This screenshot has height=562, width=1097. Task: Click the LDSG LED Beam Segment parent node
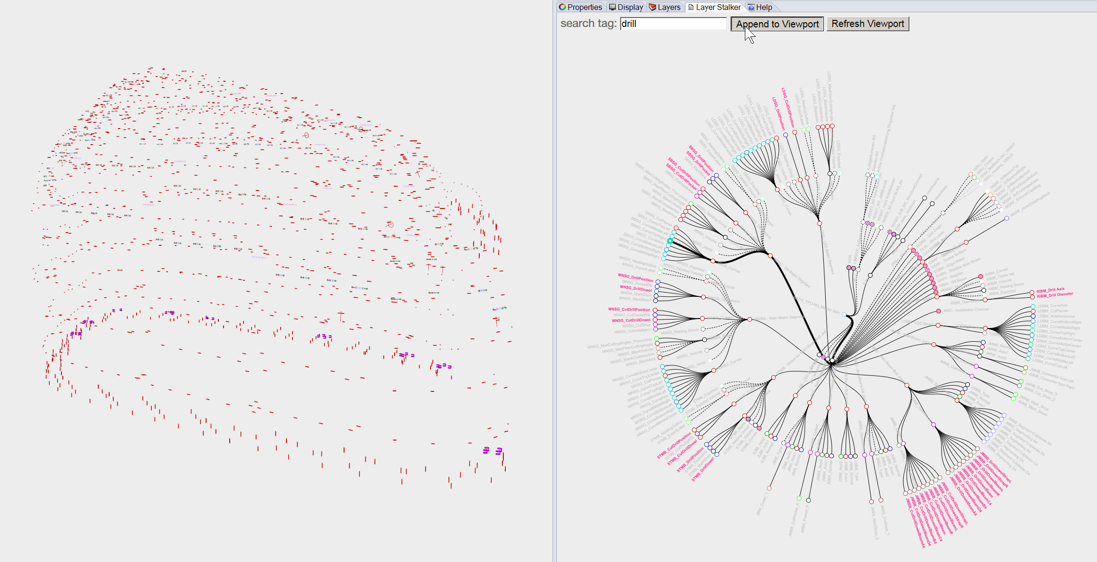pos(820,223)
